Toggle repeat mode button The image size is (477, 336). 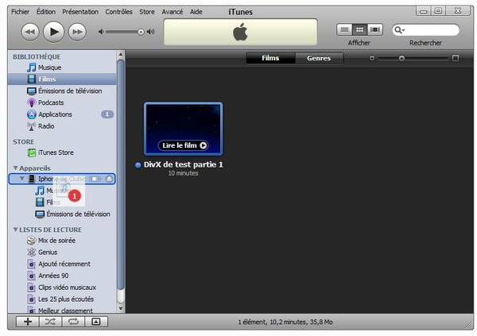tap(73, 322)
